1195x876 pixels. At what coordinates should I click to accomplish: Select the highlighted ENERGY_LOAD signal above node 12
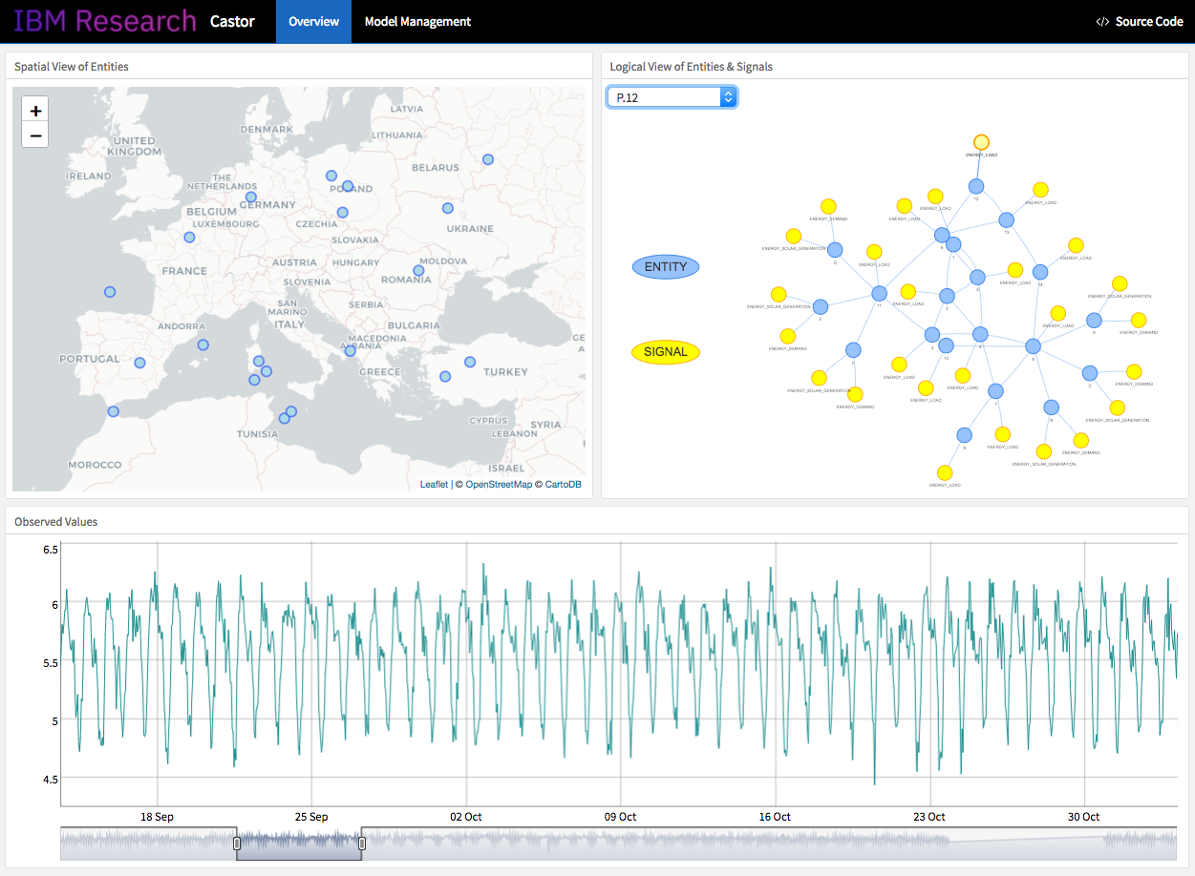tap(981, 142)
